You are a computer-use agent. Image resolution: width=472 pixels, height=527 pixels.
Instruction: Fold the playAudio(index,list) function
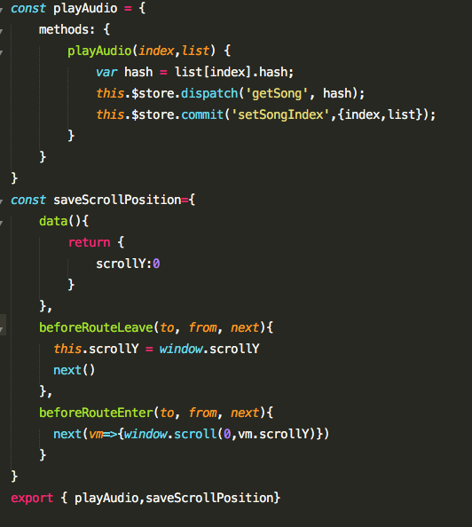[2, 52]
